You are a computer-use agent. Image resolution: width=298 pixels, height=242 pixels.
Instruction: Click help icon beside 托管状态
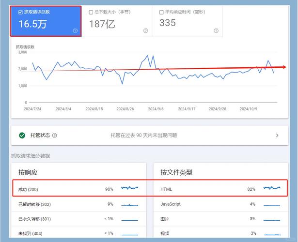tap(55, 136)
